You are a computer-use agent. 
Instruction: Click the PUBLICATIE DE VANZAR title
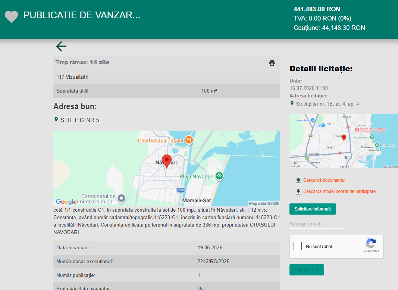[x=82, y=15]
